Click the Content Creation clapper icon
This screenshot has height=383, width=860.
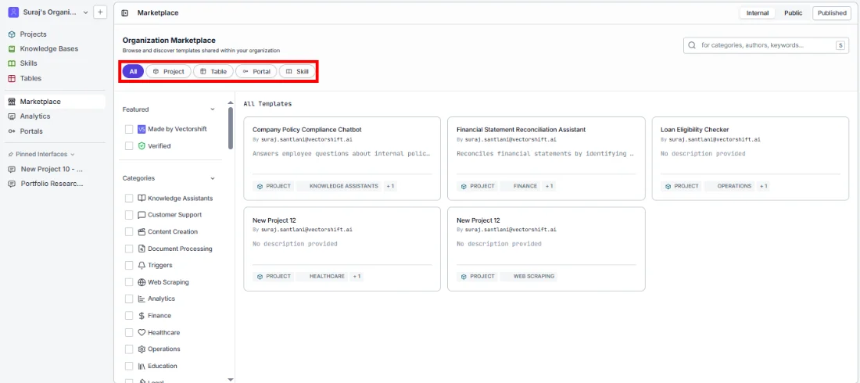(x=142, y=231)
